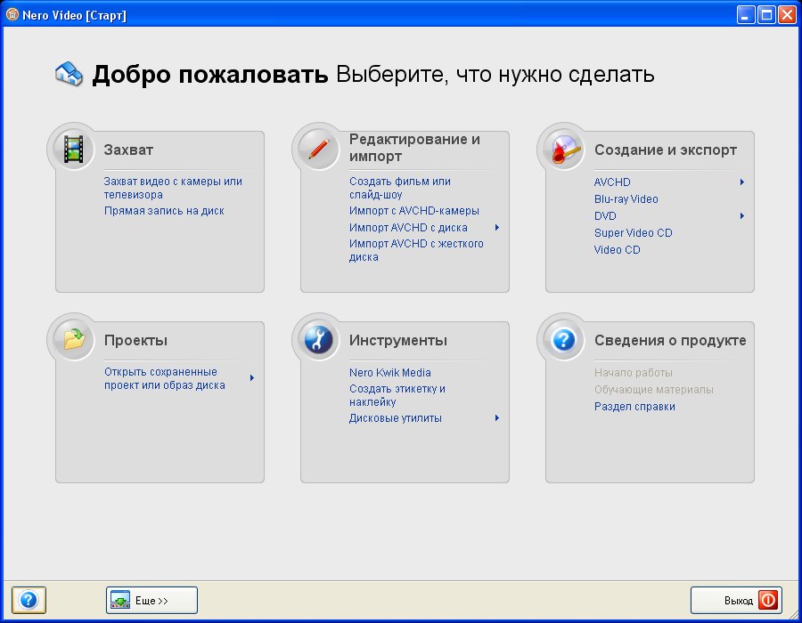Screen dimensions: 802x623
Task: Launch Nero Kwik Media
Action: point(390,373)
